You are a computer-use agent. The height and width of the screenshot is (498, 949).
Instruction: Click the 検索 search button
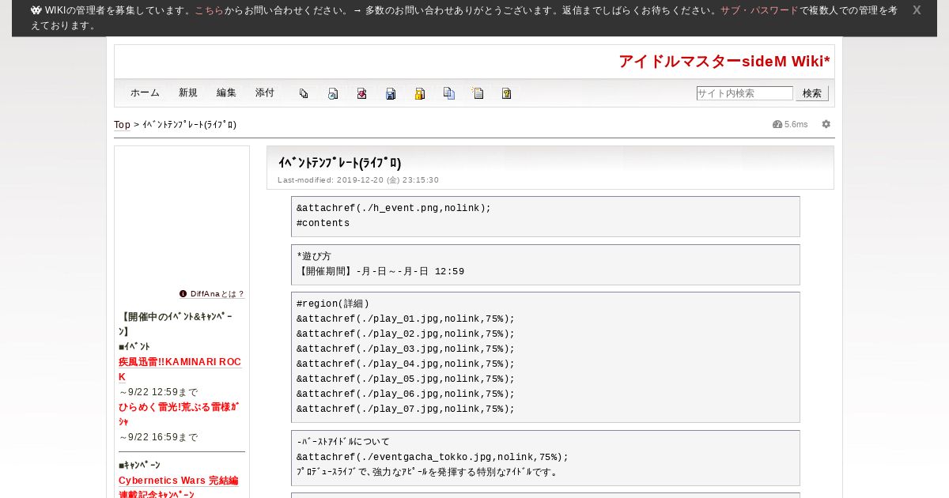point(812,93)
